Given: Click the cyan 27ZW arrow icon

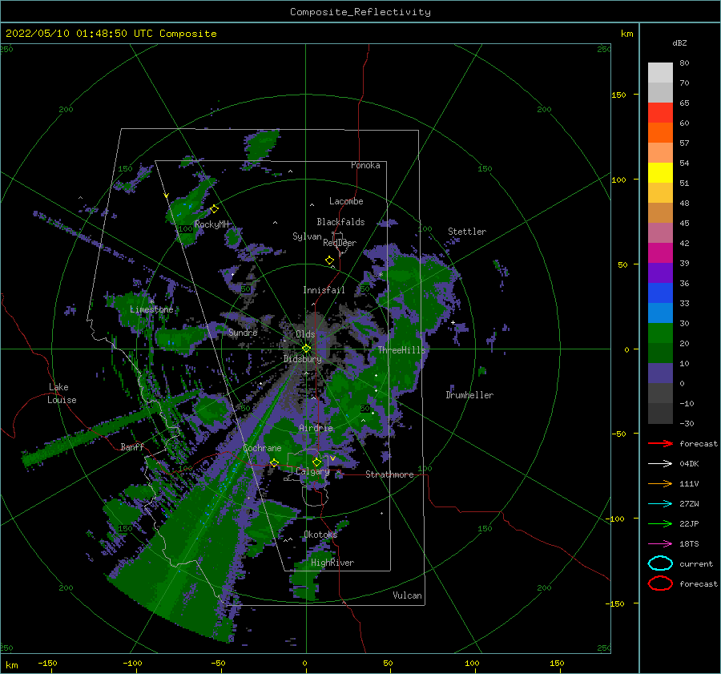Looking at the screenshot, I should [660, 504].
